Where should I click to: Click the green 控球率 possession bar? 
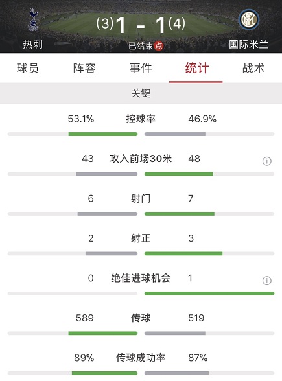103,134
